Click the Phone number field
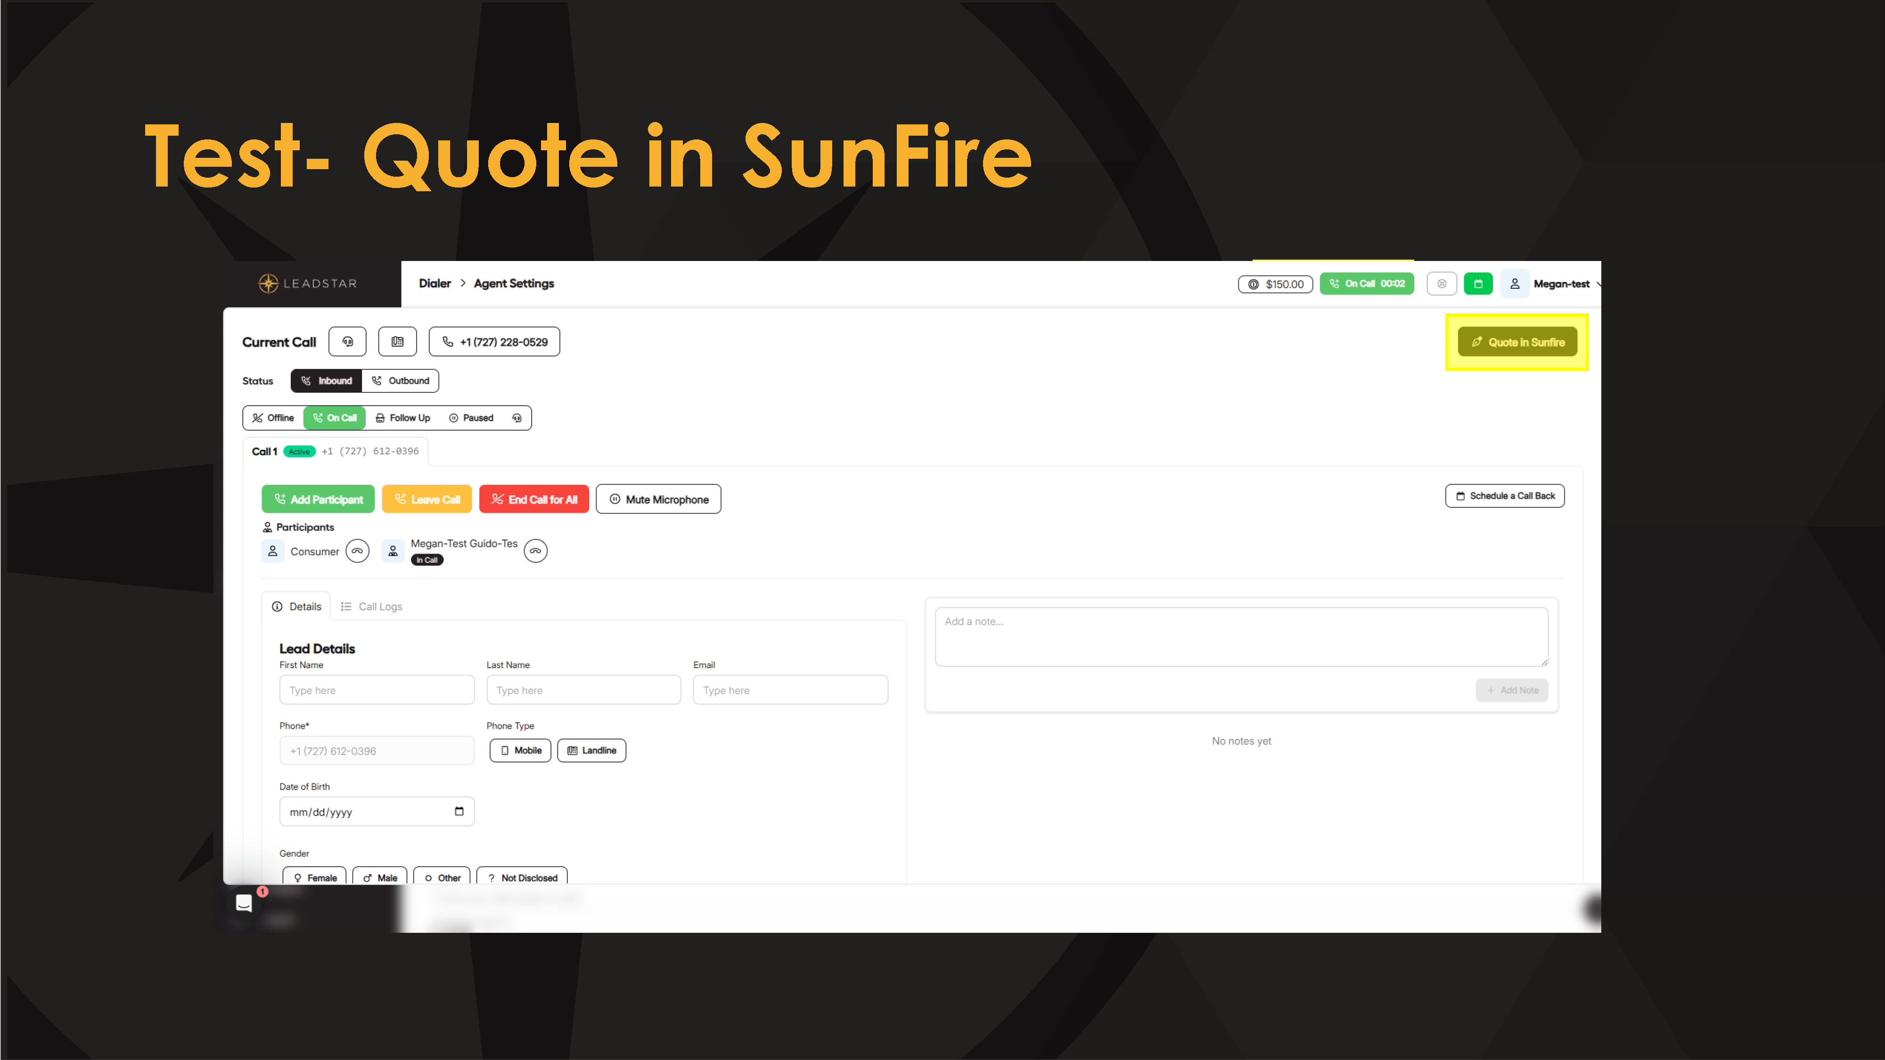Screen dimensions: 1885x1060 [377, 750]
